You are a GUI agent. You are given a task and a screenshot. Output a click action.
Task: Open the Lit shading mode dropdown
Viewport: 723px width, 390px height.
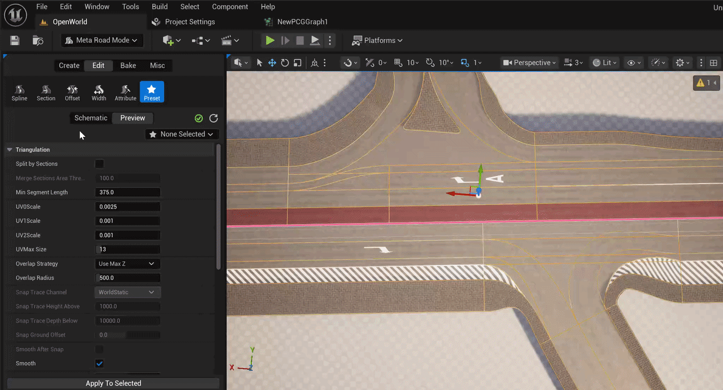tap(603, 63)
